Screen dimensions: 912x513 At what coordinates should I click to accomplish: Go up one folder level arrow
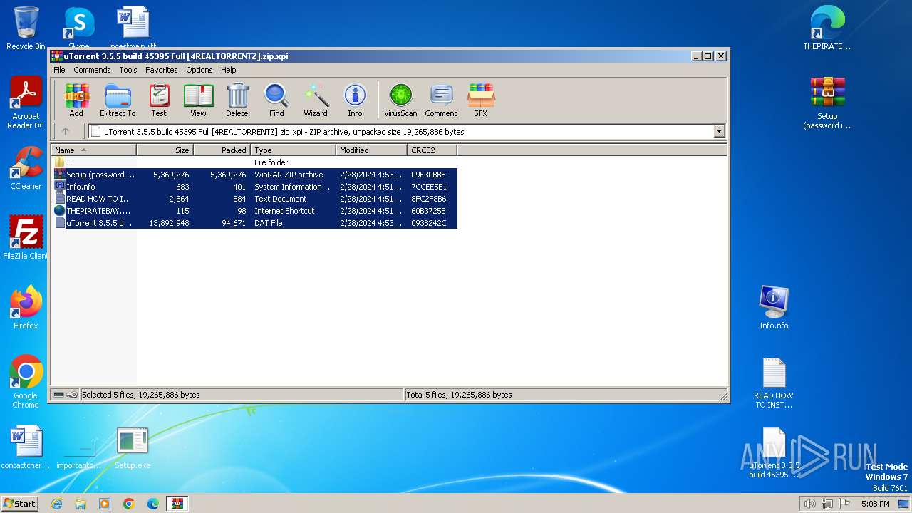[x=66, y=131]
